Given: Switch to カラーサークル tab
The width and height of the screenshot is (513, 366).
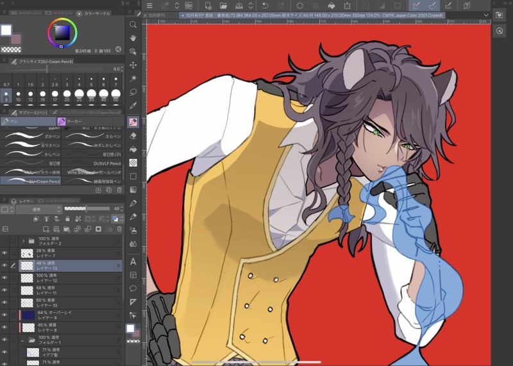Looking at the screenshot, I should pos(94,13).
